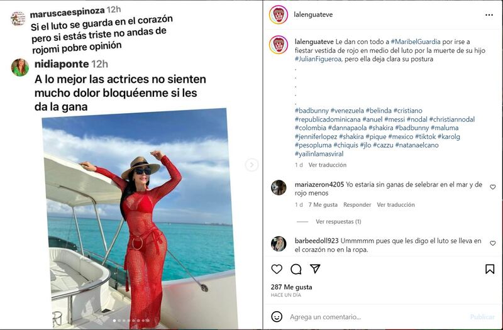Like barbeedoll923's comment heart
The width and height of the screenshot is (503, 330).
tap(493, 243)
